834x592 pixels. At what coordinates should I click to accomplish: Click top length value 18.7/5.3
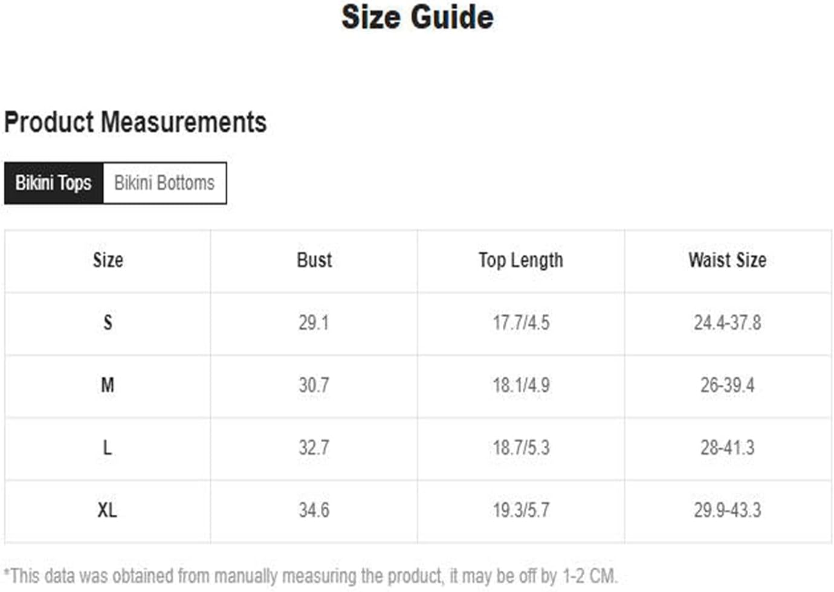click(521, 448)
